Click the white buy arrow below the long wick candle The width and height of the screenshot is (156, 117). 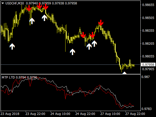pos(73,52)
